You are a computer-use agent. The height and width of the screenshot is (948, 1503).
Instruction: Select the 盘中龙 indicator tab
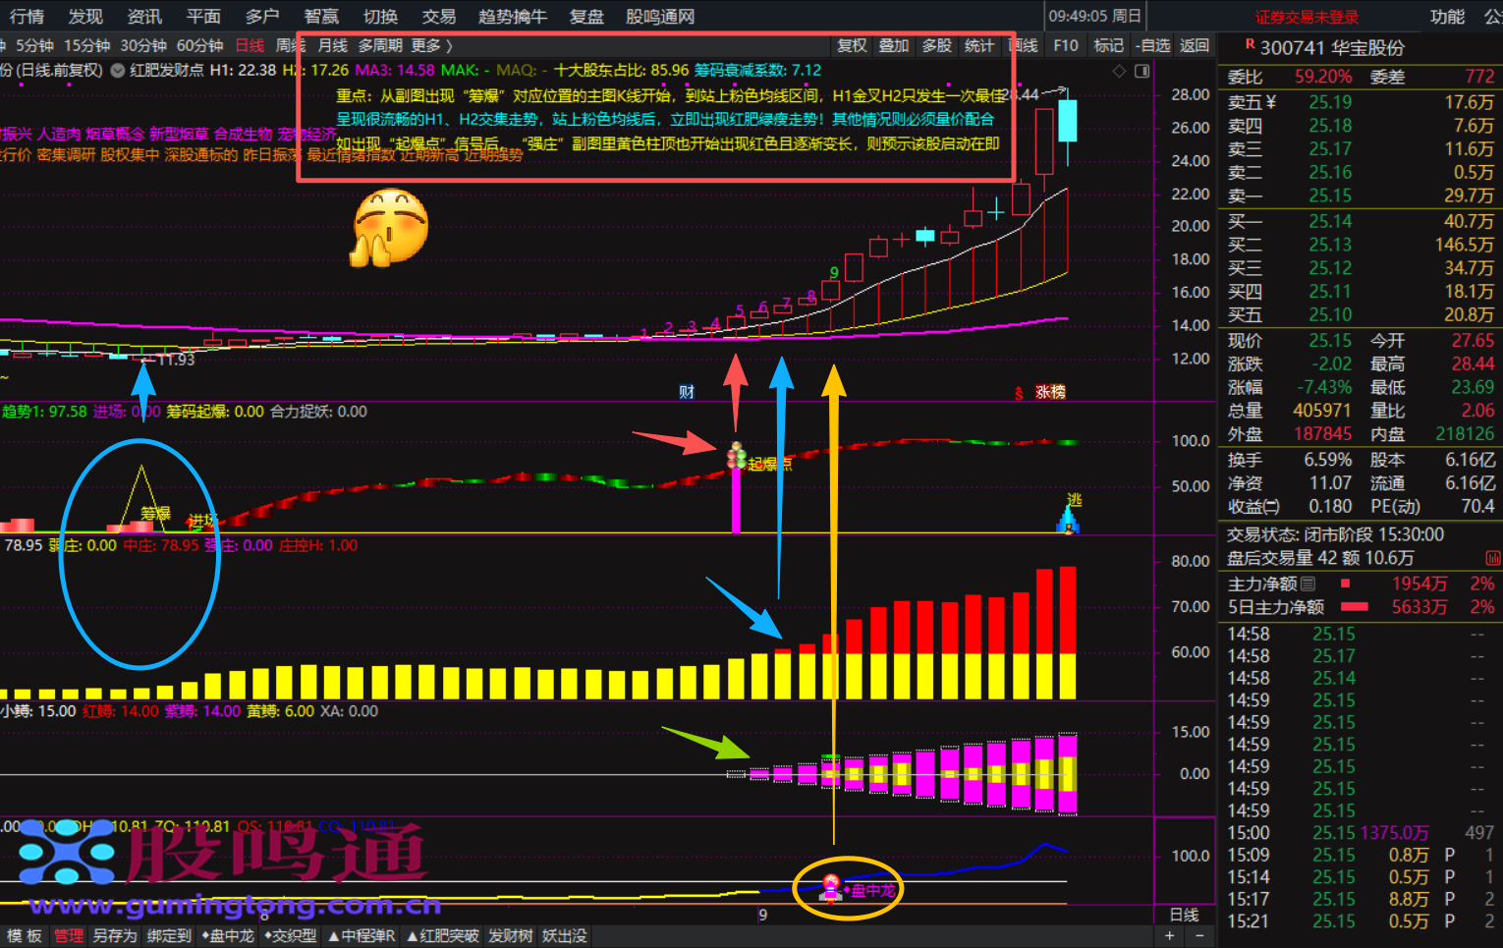coord(228,936)
